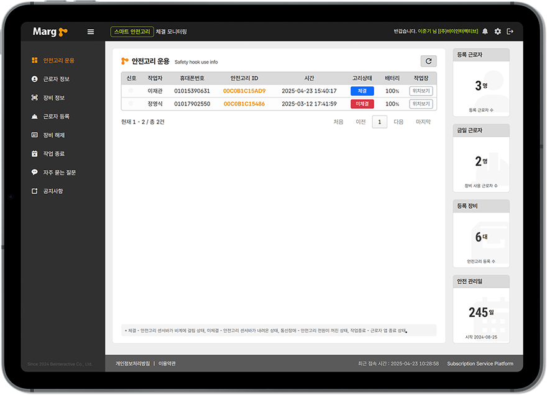Open 장비 정보 from the sidebar
This screenshot has height=395, width=547.
[x=53, y=98]
